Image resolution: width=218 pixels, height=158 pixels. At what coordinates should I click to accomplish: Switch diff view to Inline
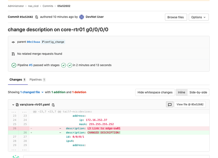[181, 92]
